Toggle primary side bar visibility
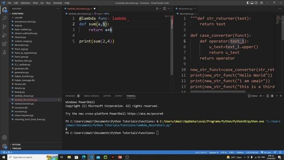Screen dimensions: 284x160 (248, 3)
